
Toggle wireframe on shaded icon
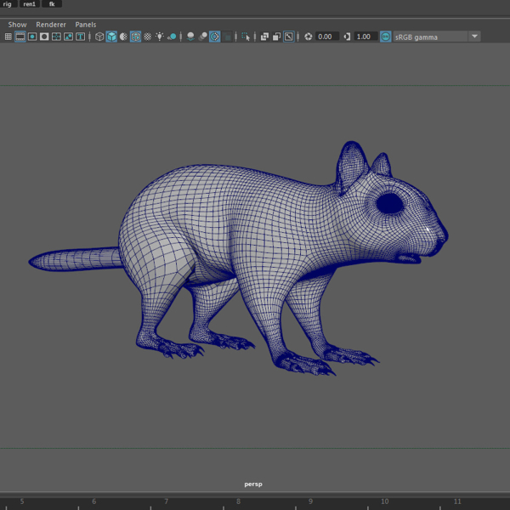(x=136, y=37)
